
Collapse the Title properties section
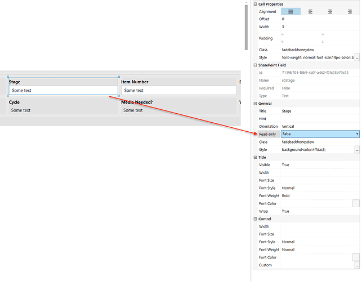[255, 158]
